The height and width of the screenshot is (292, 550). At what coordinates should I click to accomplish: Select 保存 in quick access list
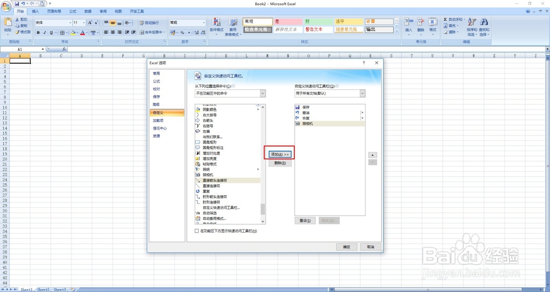pyautogui.click(x=329, y=107)
